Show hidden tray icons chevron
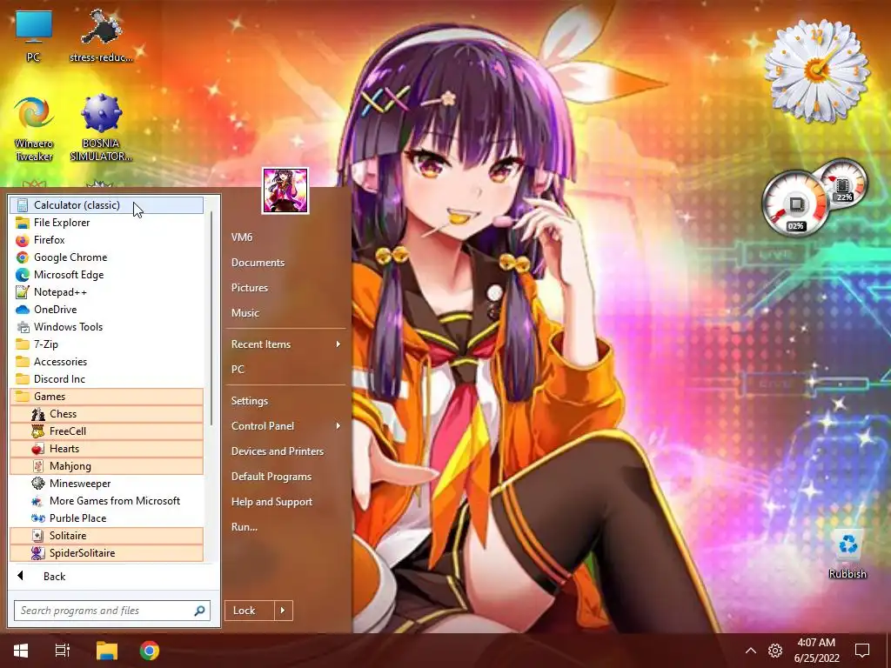The height and width of the screenshot is (668, 891). (x=751, y=651)
